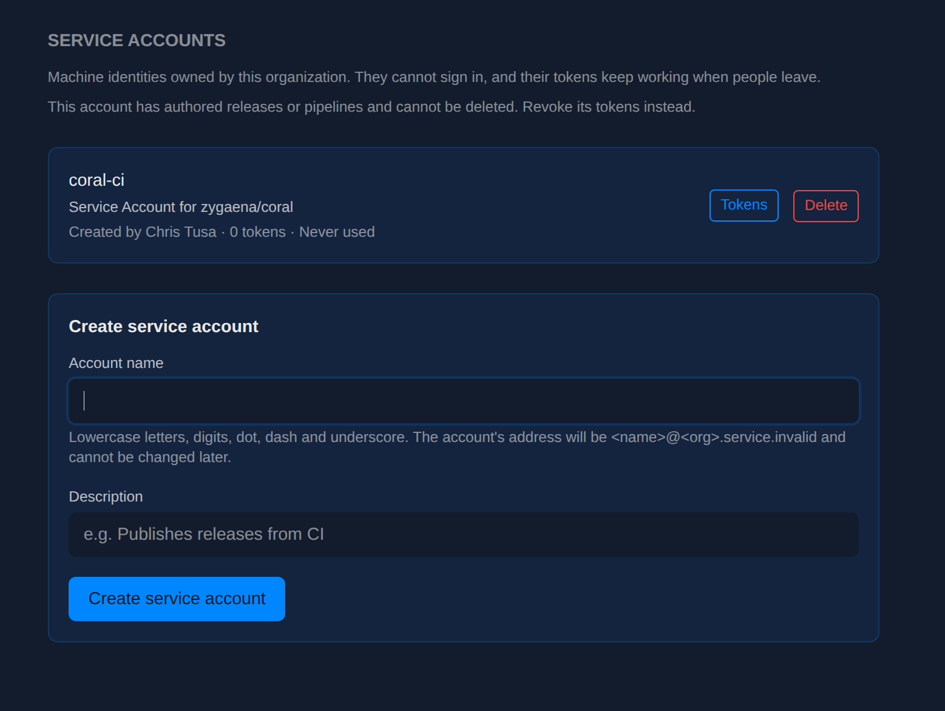Submit the blue Create service account button
945x711 pixels.
(x=177, y=599)
